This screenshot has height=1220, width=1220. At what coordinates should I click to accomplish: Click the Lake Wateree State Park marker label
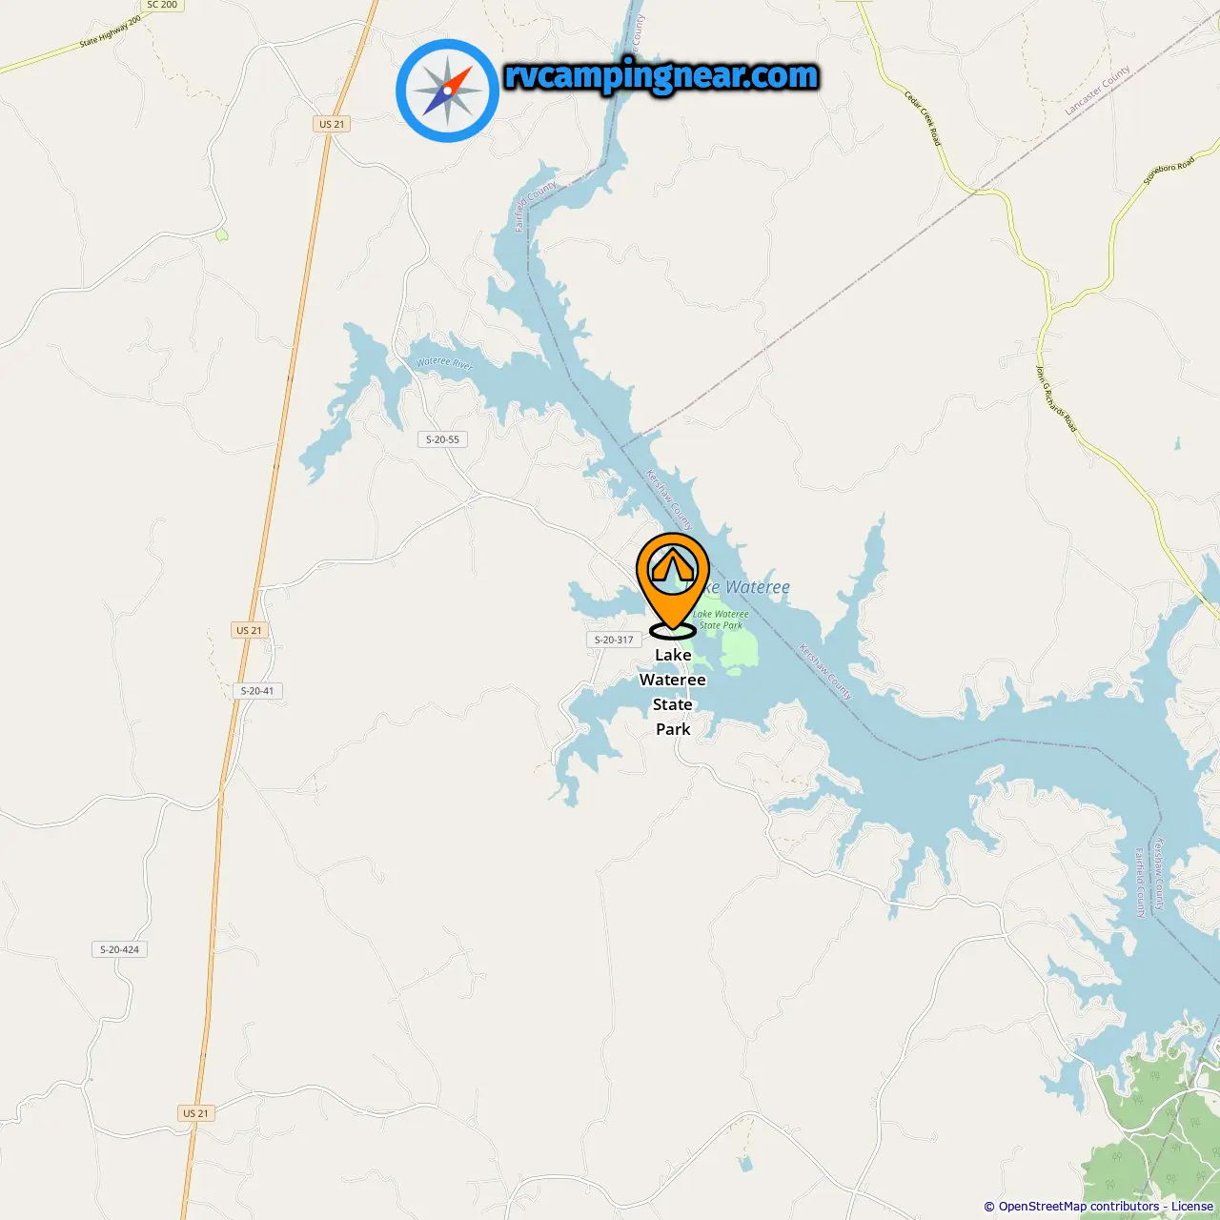point(673,692)
